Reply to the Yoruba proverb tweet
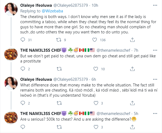 click(x=23, y=103)
